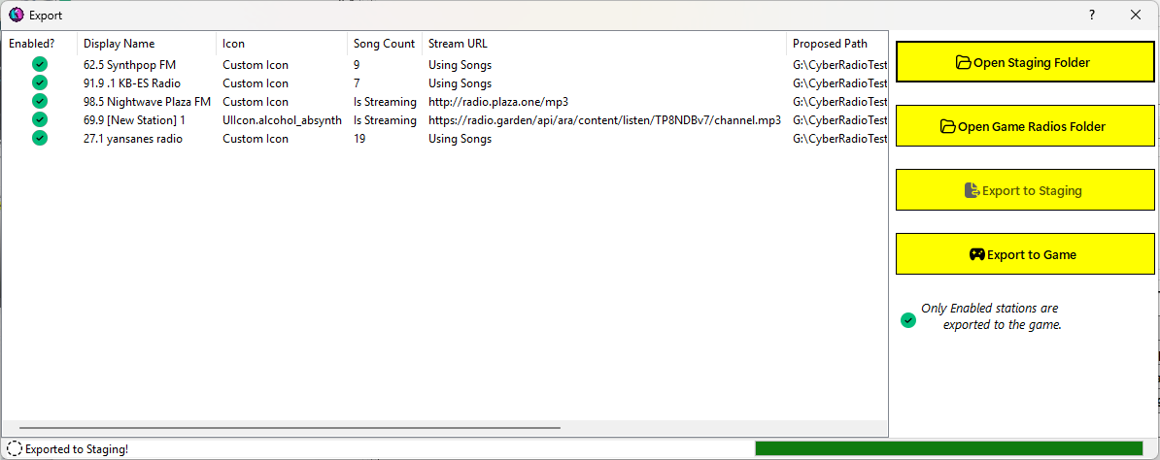Sort by the Icon column header

click(282, 44)
